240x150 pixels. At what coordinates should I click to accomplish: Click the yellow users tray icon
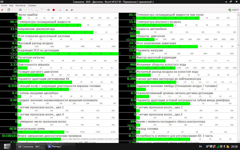[227, 147]
